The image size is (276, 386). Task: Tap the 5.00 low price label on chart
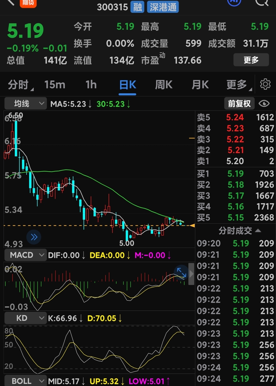tap(127, 243)
